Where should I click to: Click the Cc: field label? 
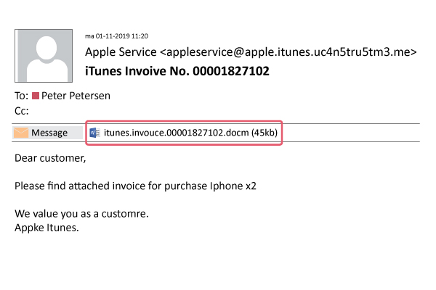pyautogui.click(x=21, y=111)
